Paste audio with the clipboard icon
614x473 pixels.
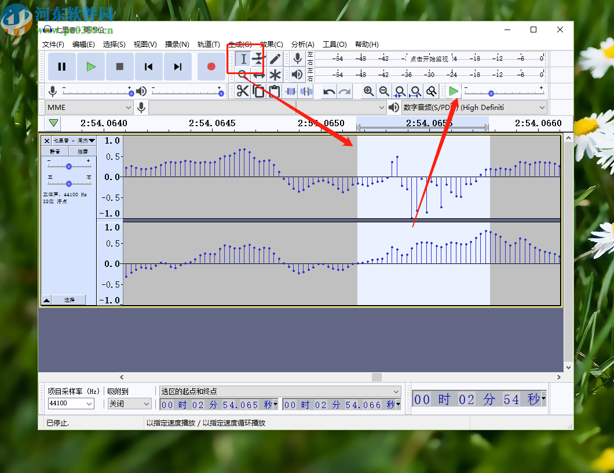(x=274, y=91)
